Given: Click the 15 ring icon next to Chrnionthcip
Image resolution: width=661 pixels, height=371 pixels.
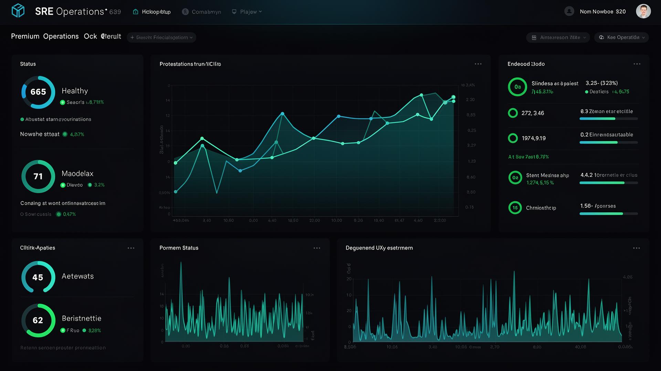Looking at the screenshot, I should click(515, 207).
